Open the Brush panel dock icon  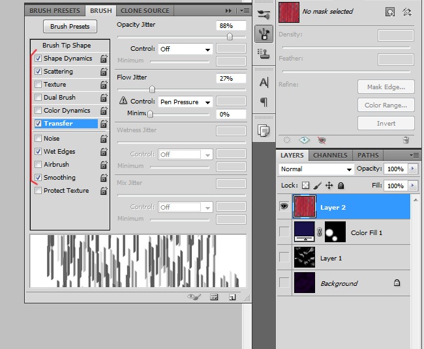click(264, 34)
